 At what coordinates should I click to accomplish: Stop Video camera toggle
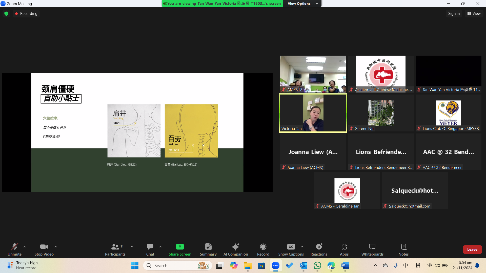point(44,249)
